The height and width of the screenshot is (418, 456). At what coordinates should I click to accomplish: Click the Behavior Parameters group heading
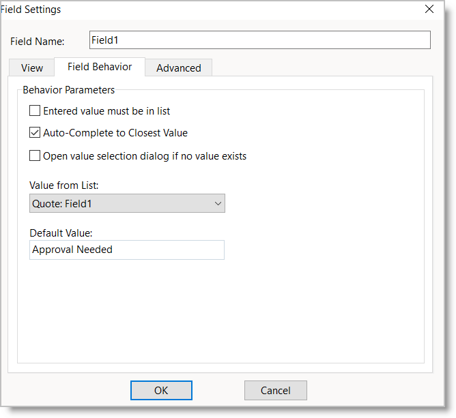pyautogui.click(x=69, y=89)
